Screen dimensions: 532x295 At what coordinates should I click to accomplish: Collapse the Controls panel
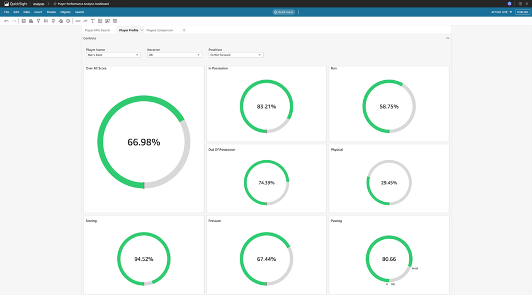click(x=447, y=39)
